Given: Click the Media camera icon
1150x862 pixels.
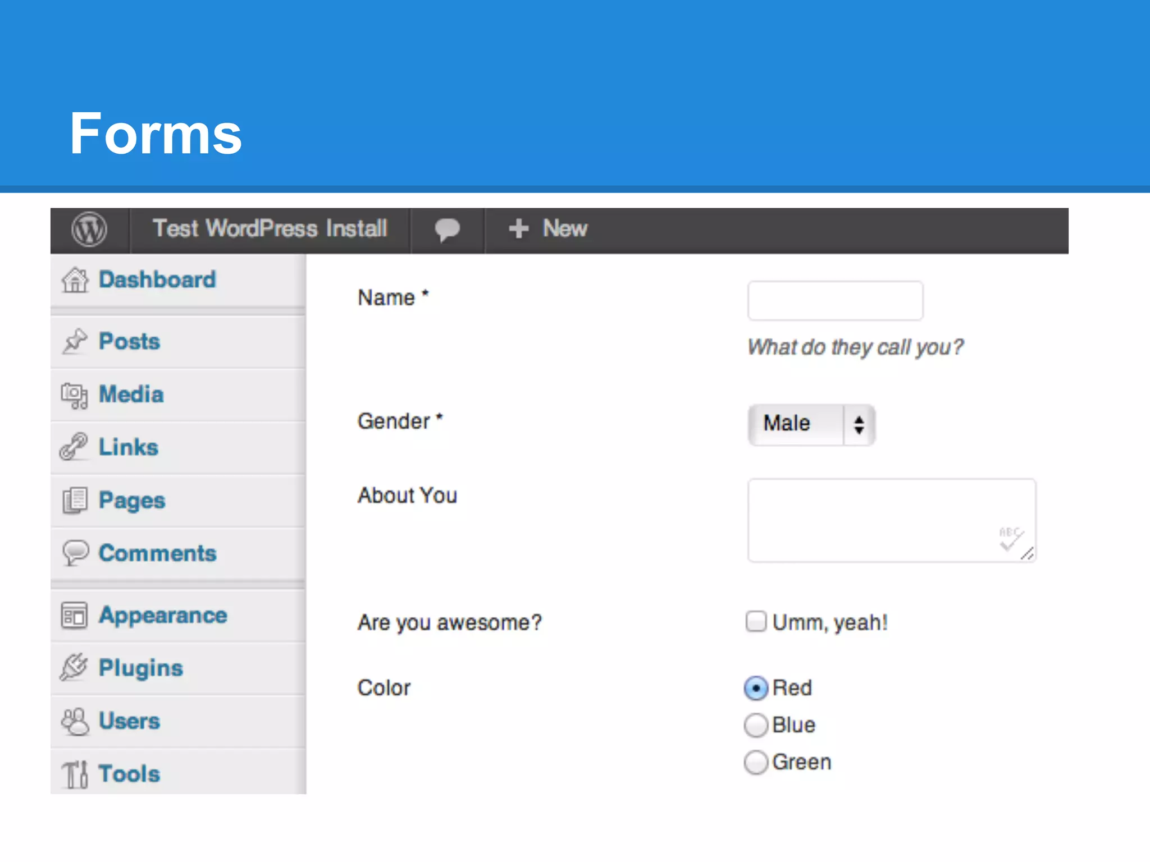Looking at the screenshot, I should coord(74,395).
